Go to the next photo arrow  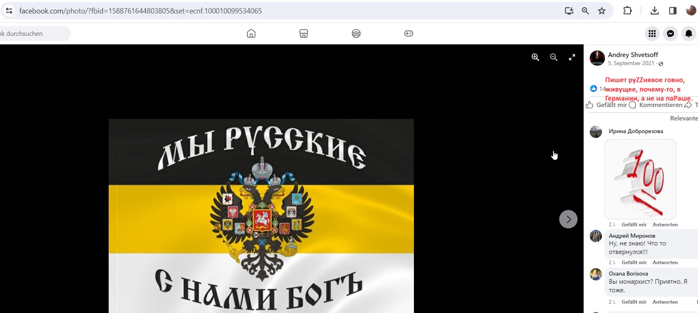coord(568,219)
